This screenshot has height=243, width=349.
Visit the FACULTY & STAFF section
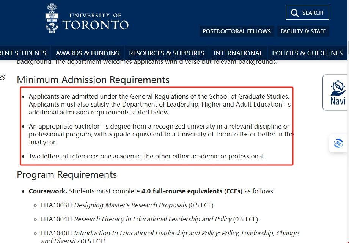pos(303,31)
